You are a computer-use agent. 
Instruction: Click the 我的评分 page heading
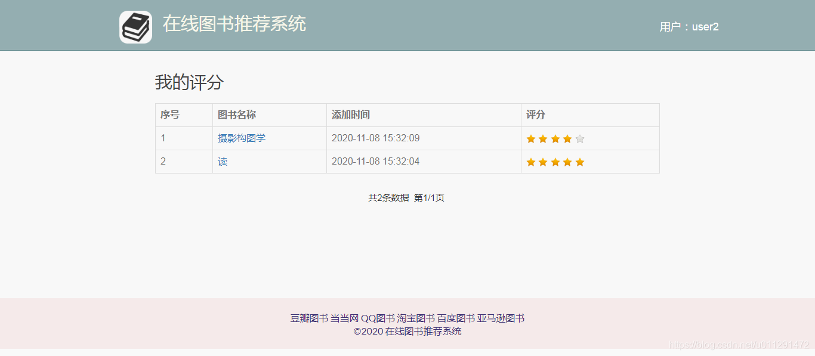[x=189, y=82]
